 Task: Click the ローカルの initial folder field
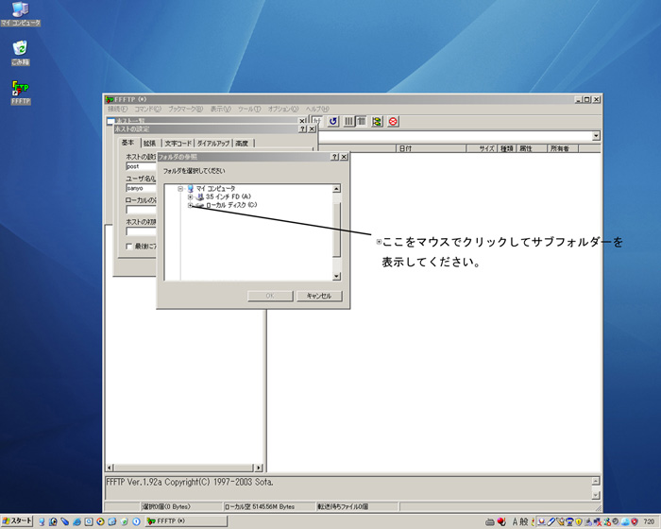[x=142, y=210]
